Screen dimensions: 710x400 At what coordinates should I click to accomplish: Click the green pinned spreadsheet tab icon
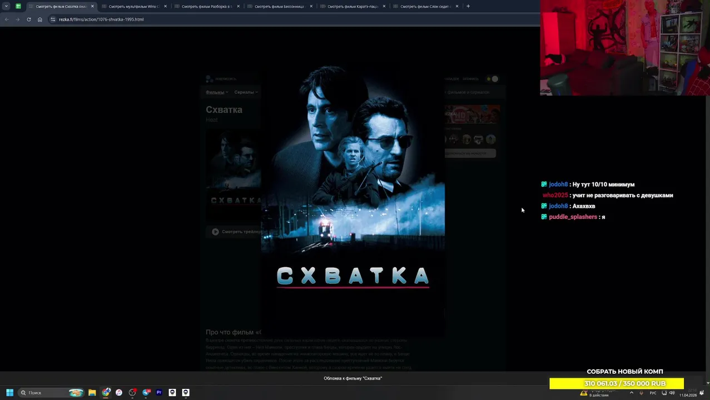tap(18, 6)
